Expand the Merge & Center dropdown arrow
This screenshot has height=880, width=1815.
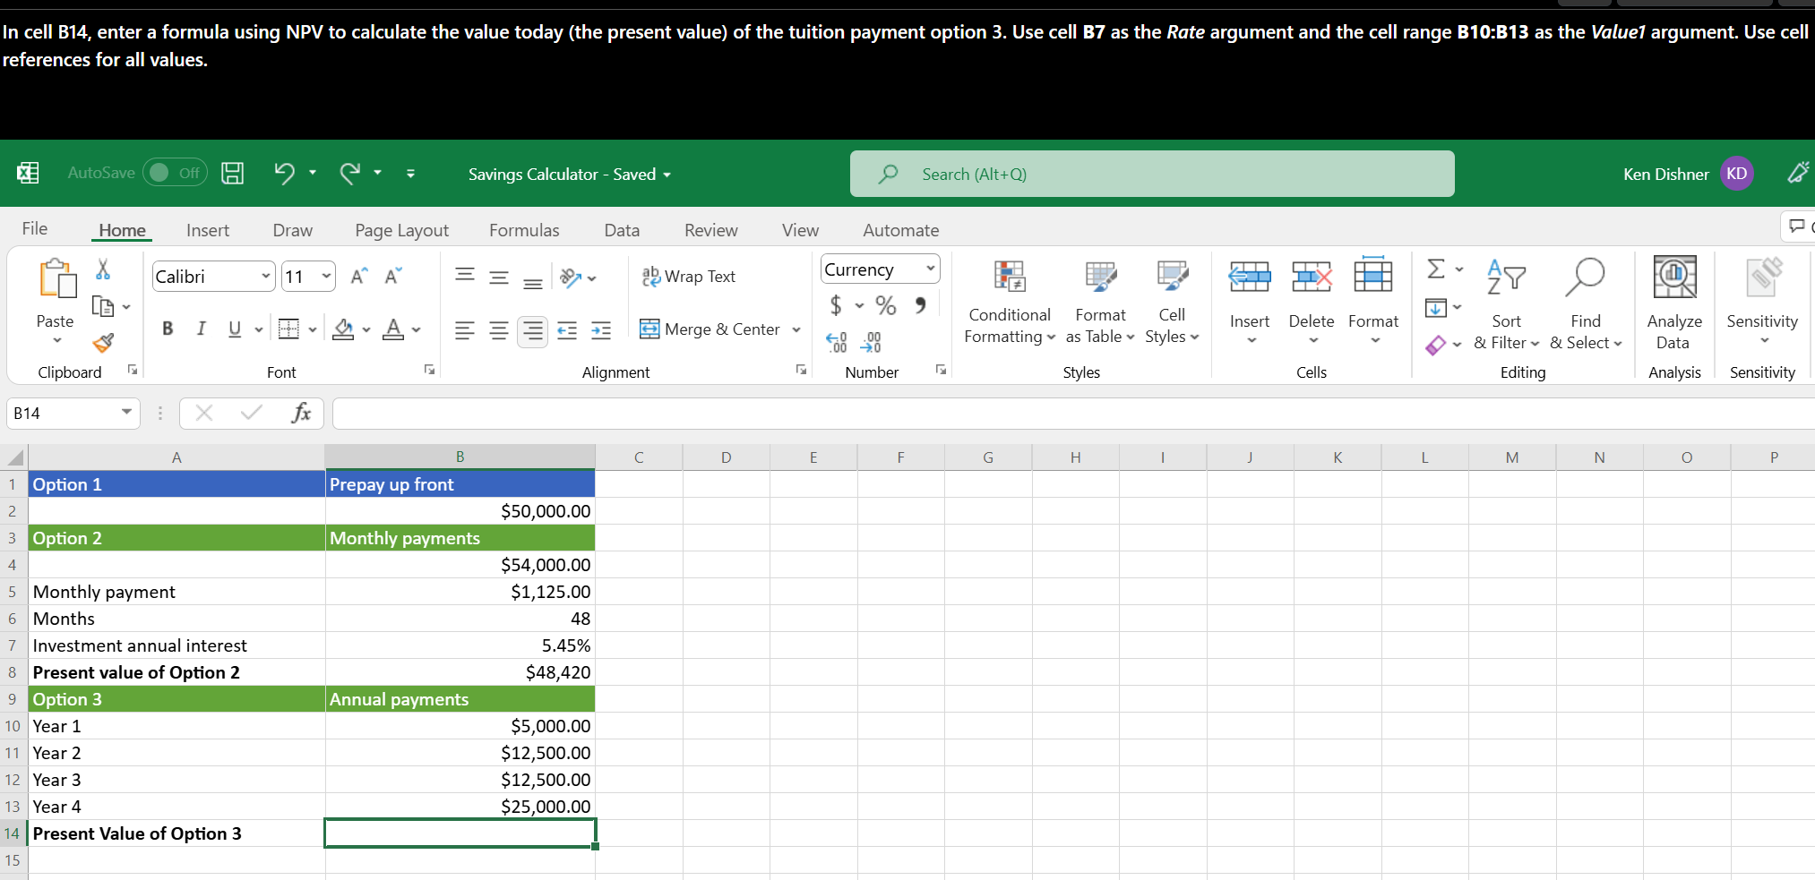(796, 329)
